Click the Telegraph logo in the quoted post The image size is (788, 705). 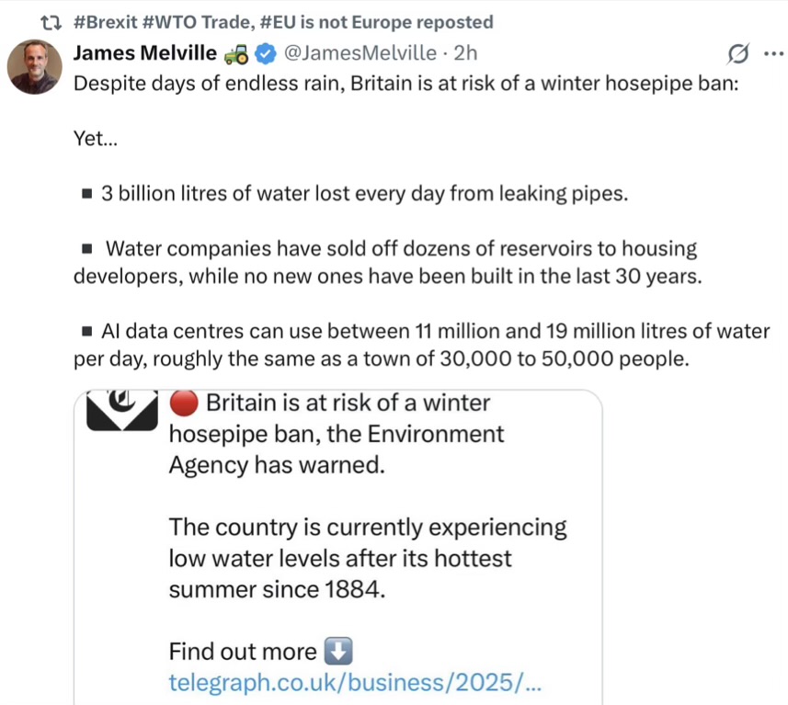point(121,413)
